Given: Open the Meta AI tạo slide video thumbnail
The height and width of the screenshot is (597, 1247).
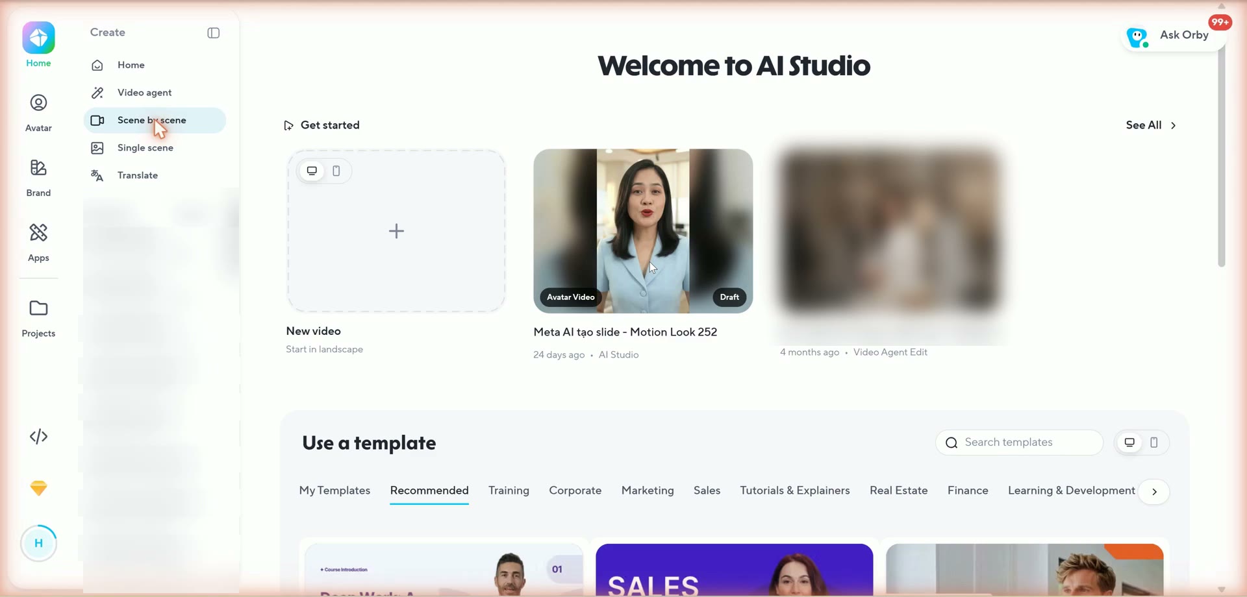Looking at the screenshot, I should [x=643, y=231].
